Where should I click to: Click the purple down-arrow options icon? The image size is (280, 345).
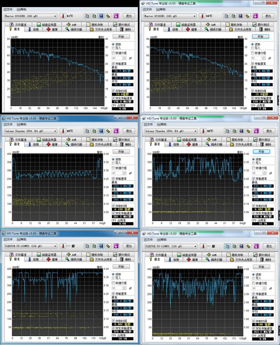click(x=116, y=16)
